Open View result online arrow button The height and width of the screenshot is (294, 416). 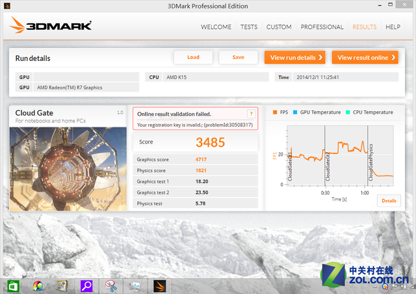coord(365,57)
